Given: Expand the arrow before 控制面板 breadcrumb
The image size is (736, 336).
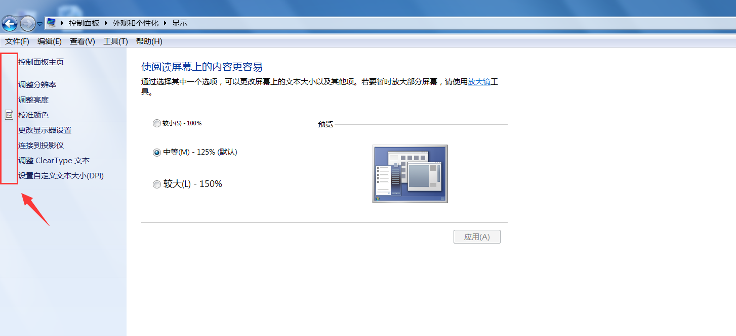Looking at the screenshot, I should 63,23.
